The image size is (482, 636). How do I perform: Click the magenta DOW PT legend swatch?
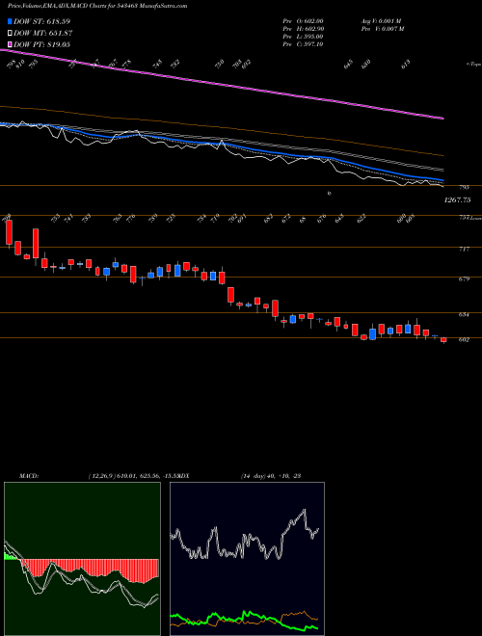coord(10,44)
